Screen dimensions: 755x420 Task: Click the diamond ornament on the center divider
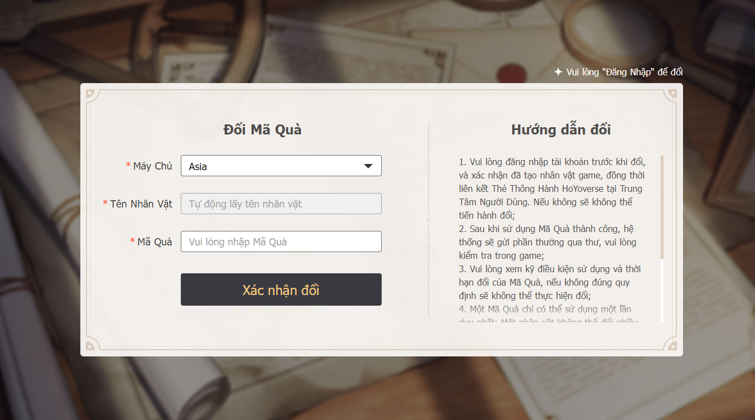pyautogui.click(x=429, y=220)
